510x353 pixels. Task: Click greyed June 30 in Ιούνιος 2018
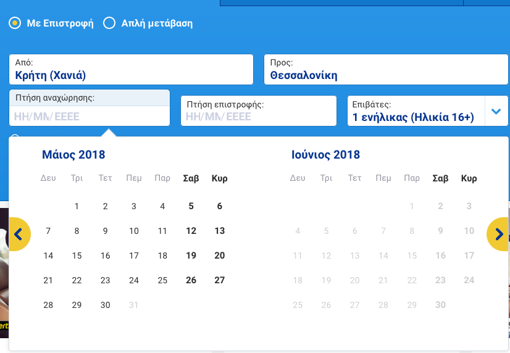(x=440, y=305)
